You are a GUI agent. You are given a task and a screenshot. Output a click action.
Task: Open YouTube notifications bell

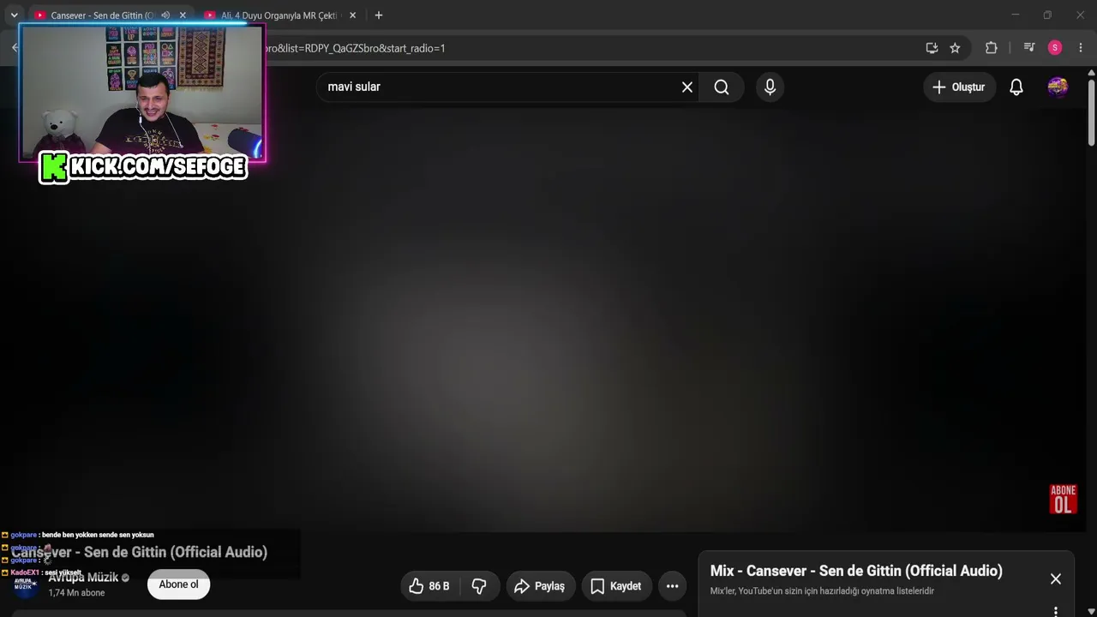point(1016,87)
